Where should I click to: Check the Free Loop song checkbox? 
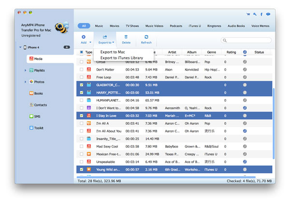click(x=81, y=77)
